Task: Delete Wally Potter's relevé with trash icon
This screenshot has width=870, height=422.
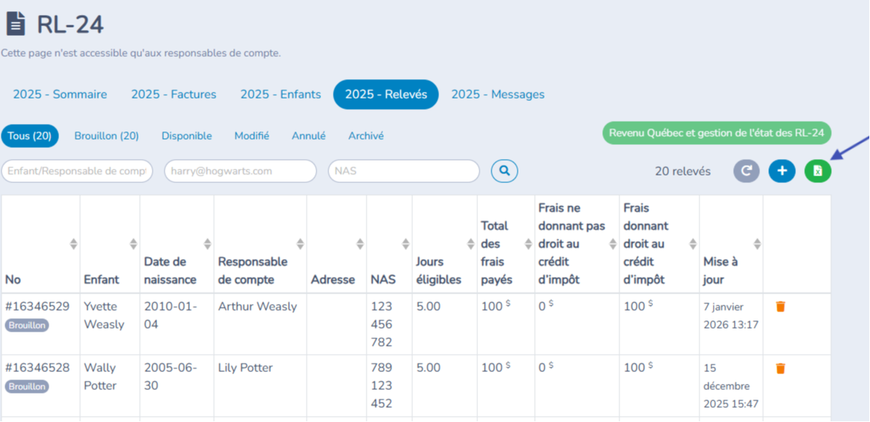Action: click(780, 368)
